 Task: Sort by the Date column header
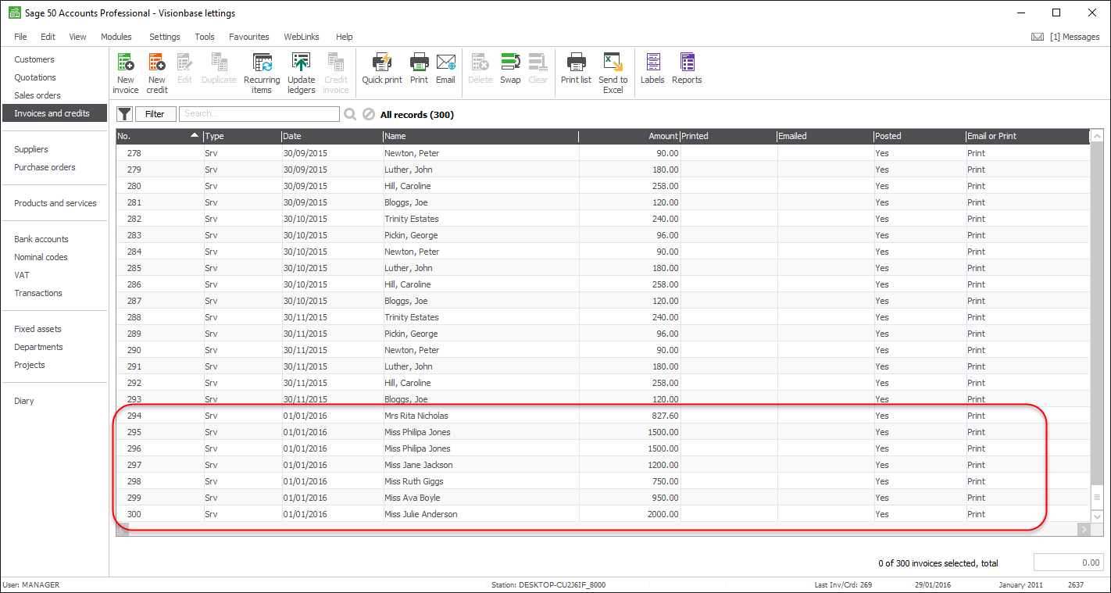tap(332, 136)
